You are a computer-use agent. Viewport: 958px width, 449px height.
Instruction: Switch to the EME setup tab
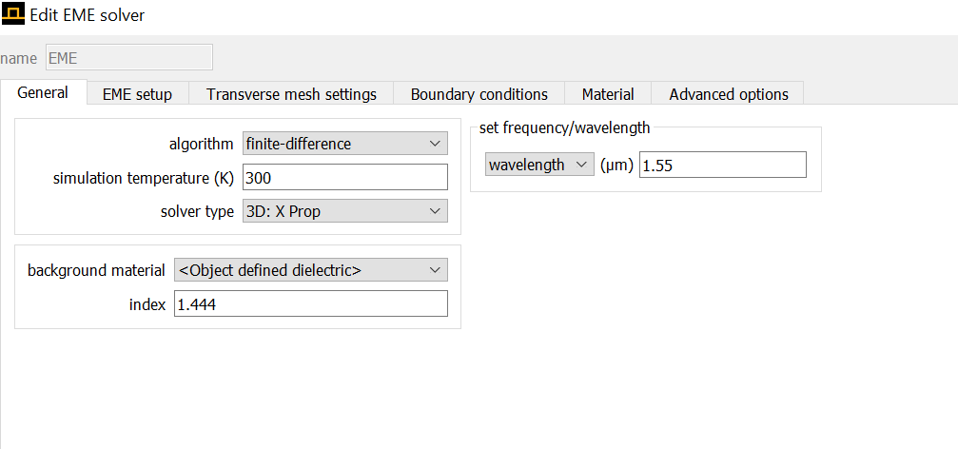click(x=137, y=94)
